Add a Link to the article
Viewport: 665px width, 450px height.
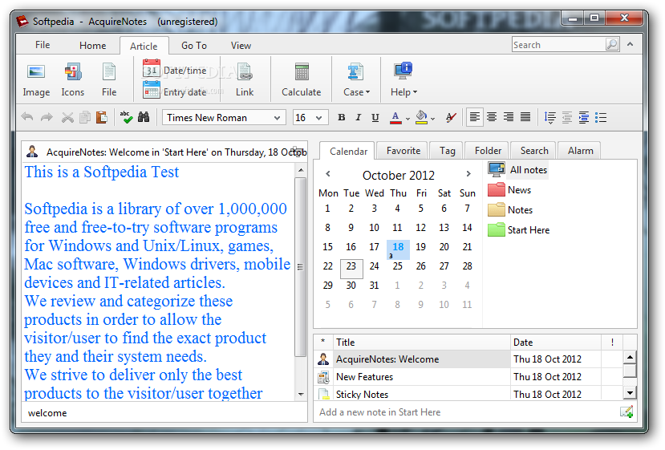click(x=245, y=79)
